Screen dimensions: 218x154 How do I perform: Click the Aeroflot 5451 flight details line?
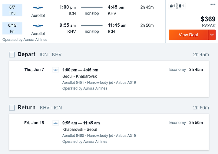click(x=99, y=83)
